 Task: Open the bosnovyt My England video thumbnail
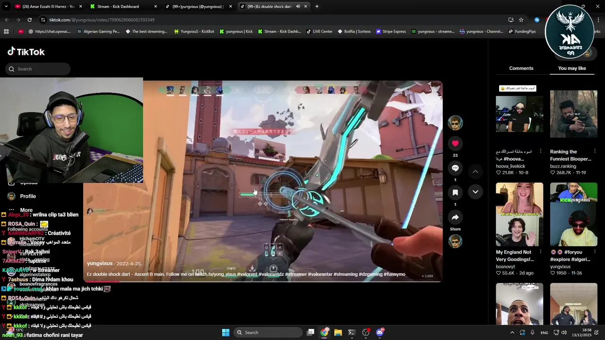click(519, 214)
